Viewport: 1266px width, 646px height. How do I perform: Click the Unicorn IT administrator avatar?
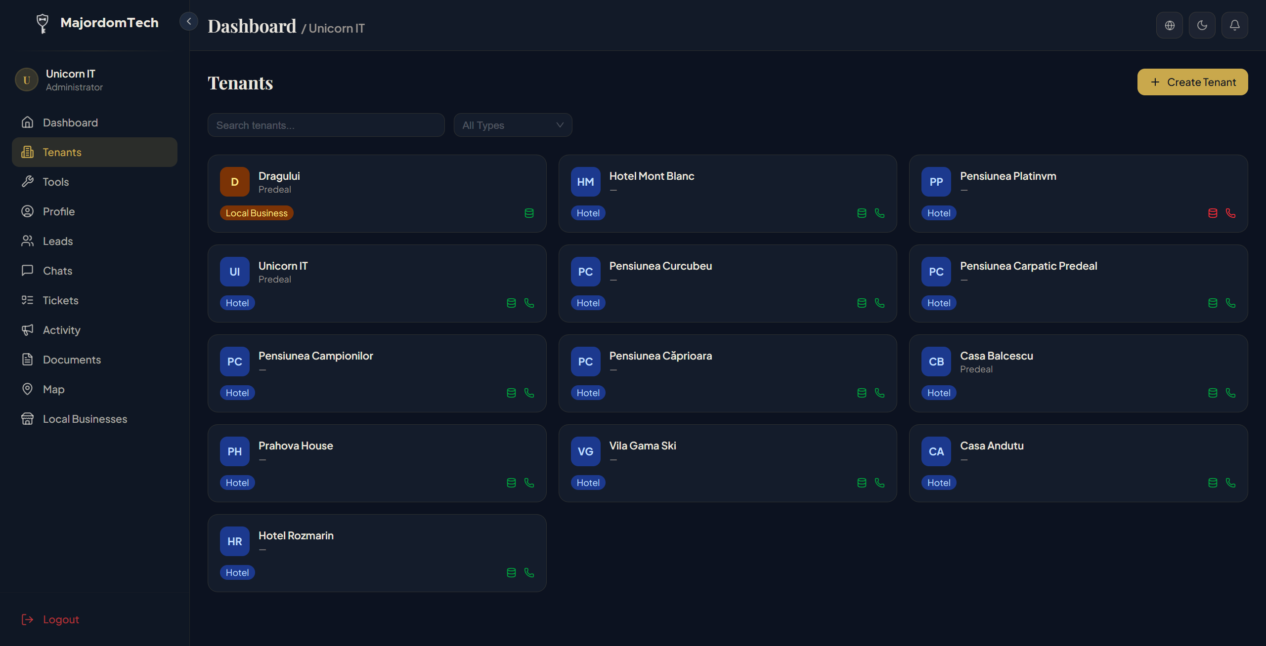click(26, 80)
